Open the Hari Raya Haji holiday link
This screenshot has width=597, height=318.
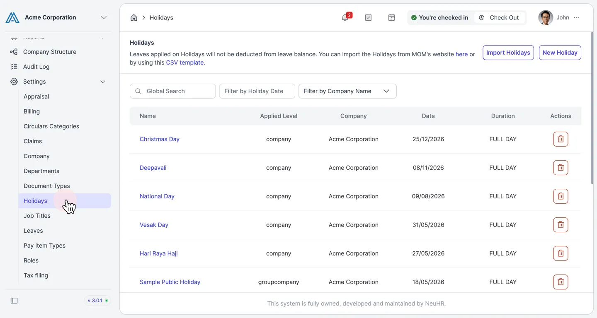[159, 253]
